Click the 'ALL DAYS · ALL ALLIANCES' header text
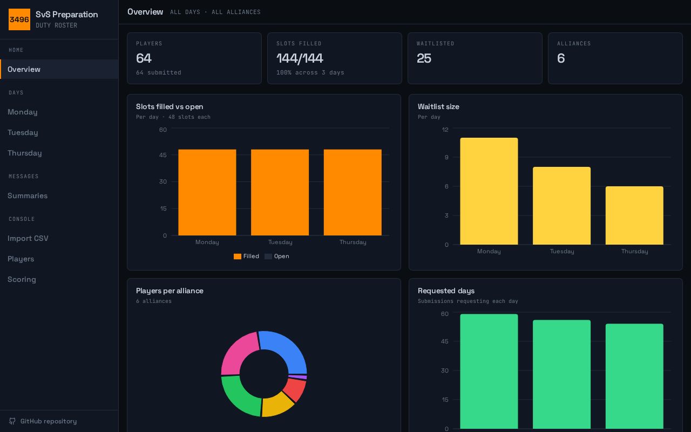The width and height of the screenshot is (691, 432). click(x=215, y=12)
